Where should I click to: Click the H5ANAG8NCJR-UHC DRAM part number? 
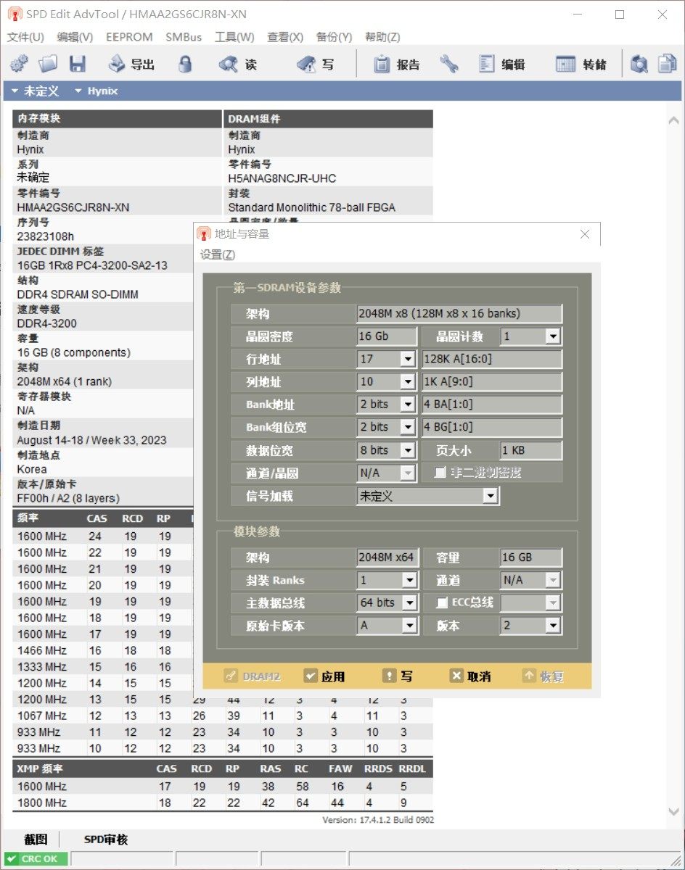coord(282,178)
